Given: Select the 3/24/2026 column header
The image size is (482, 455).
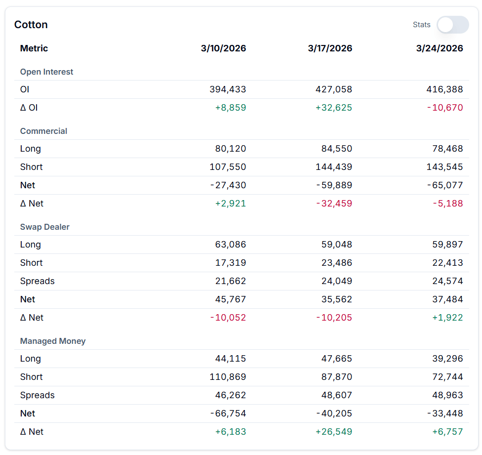Looking at the screenshot, I should pyautogui.click(x=440, y=48).
